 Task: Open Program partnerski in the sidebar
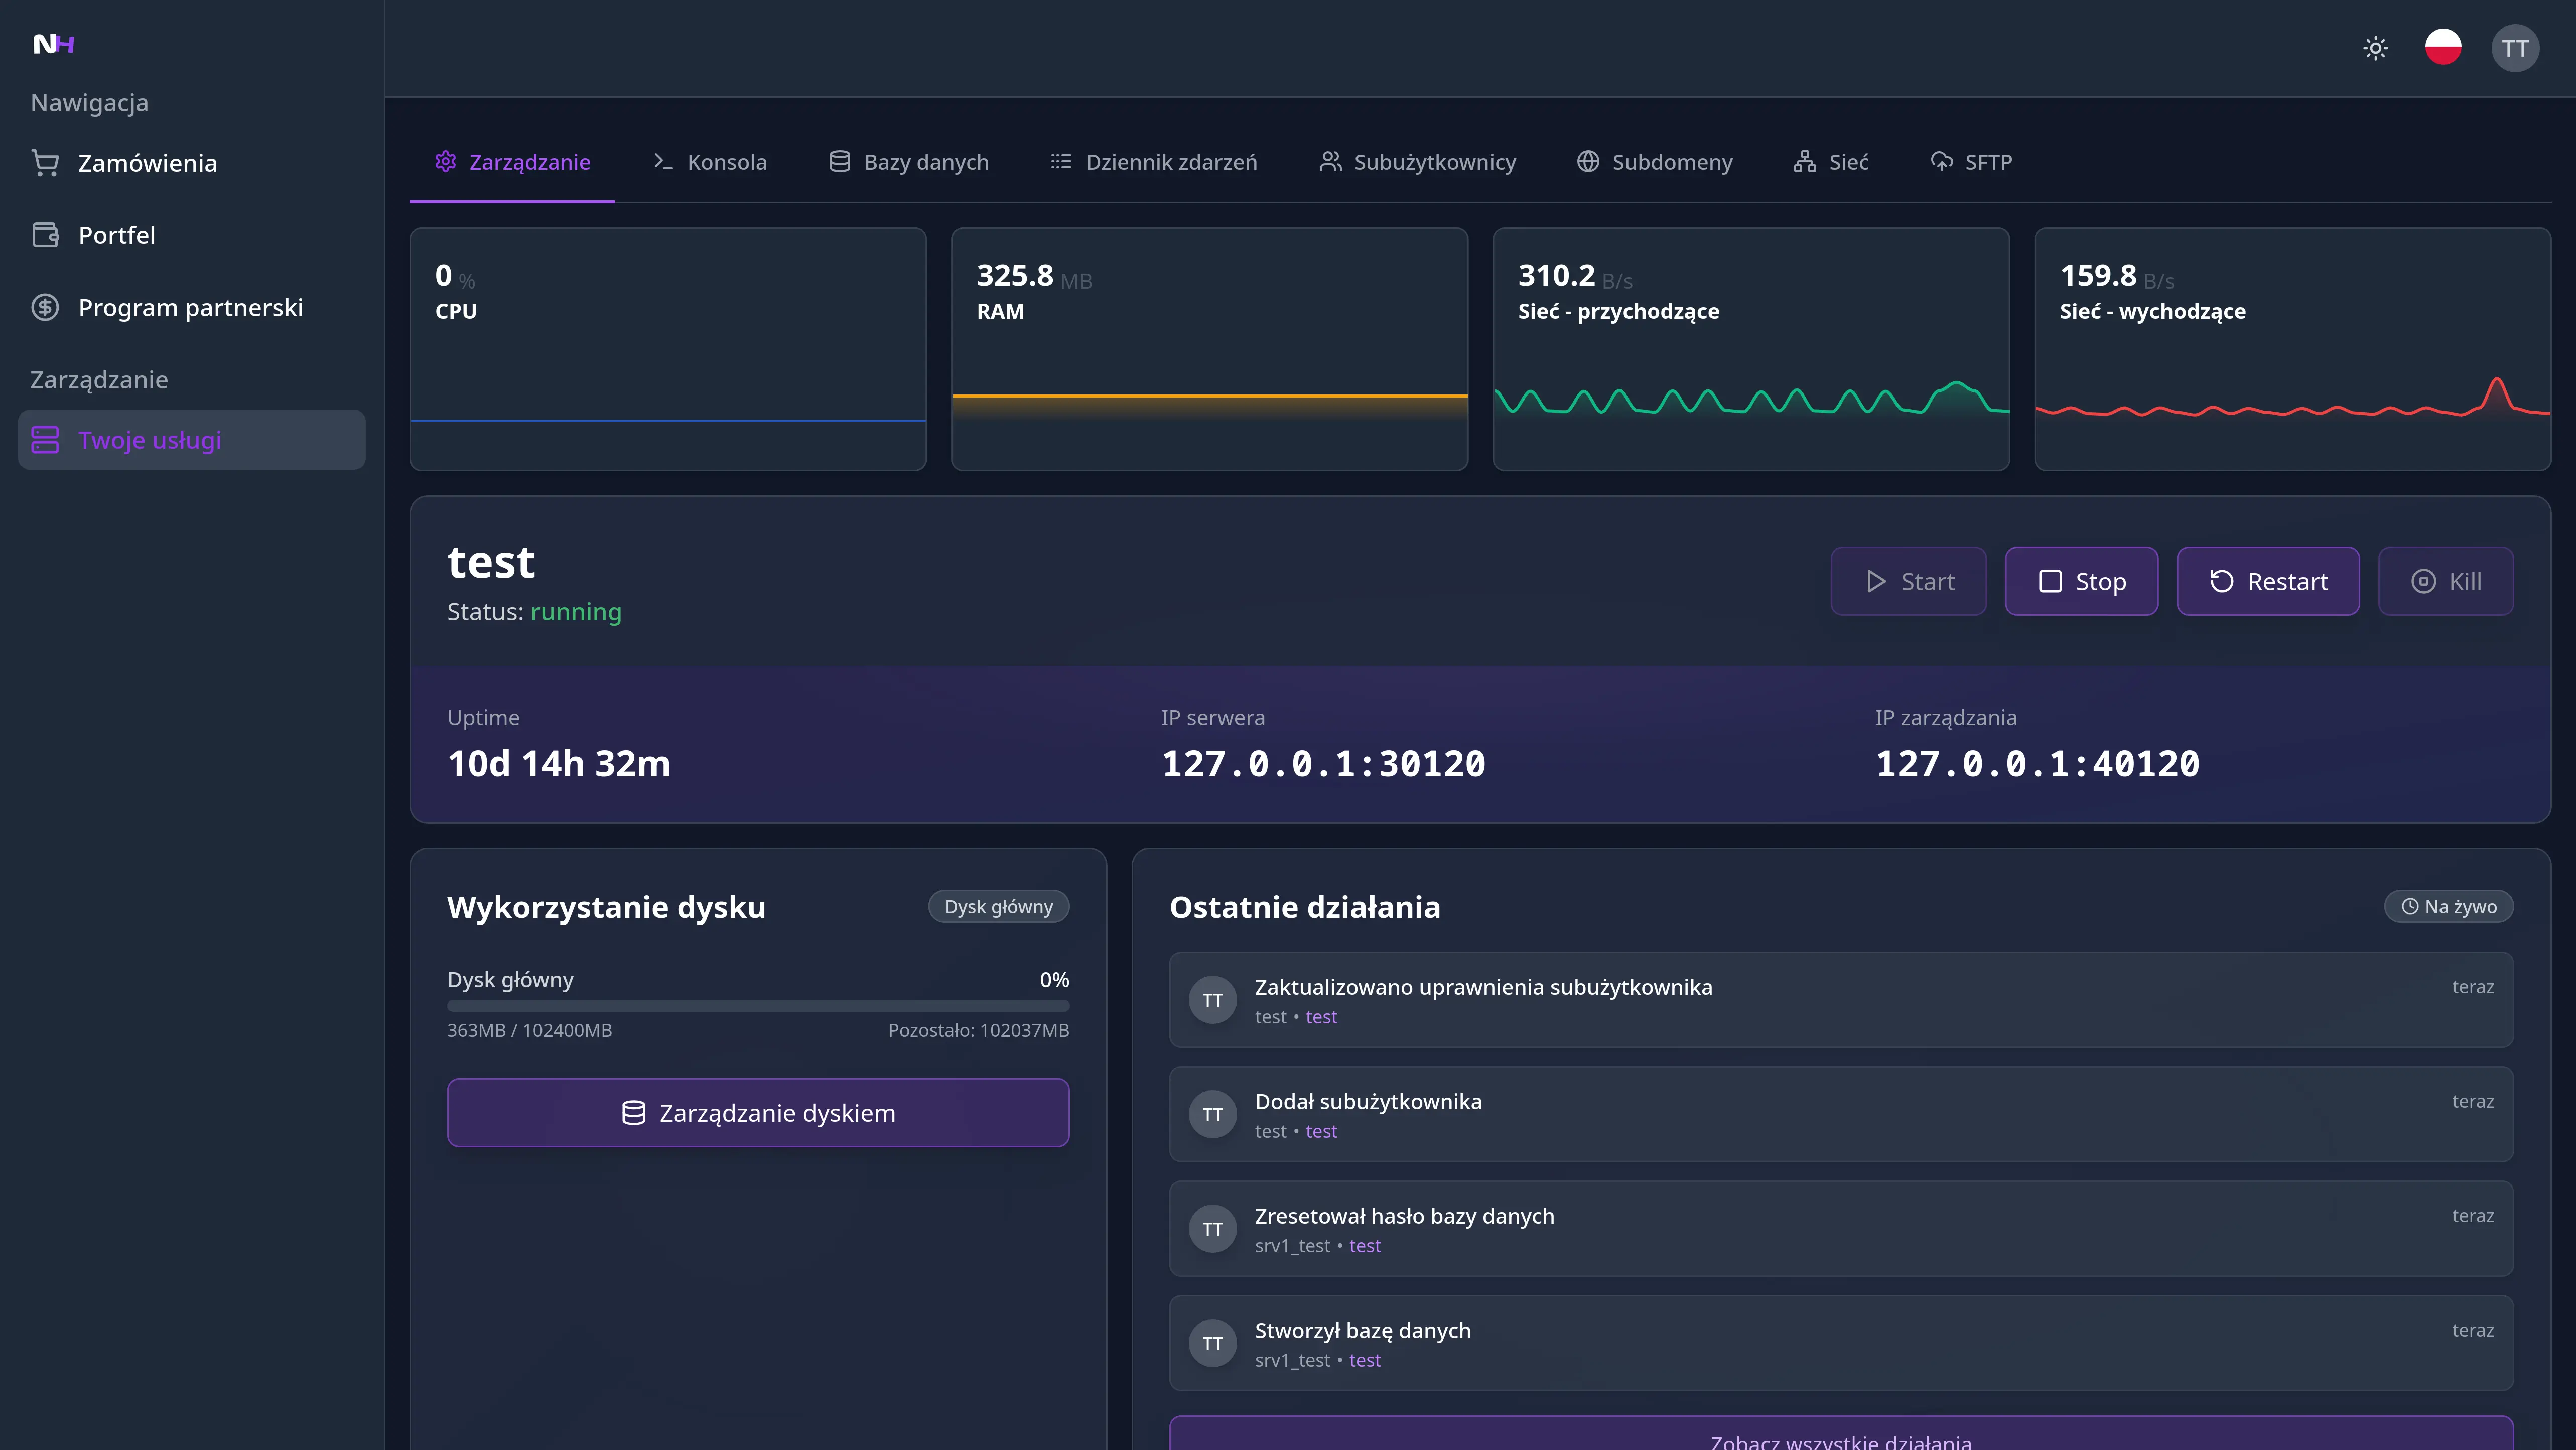(190, 308)
